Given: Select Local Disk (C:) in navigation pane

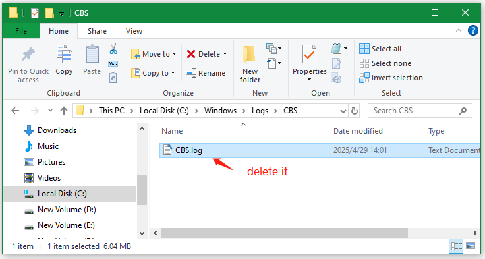Looking at the screenshot, I should [70, 194].
